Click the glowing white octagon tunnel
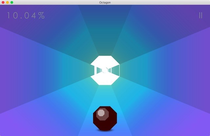 pyautogui.click(x=105, y=70)
